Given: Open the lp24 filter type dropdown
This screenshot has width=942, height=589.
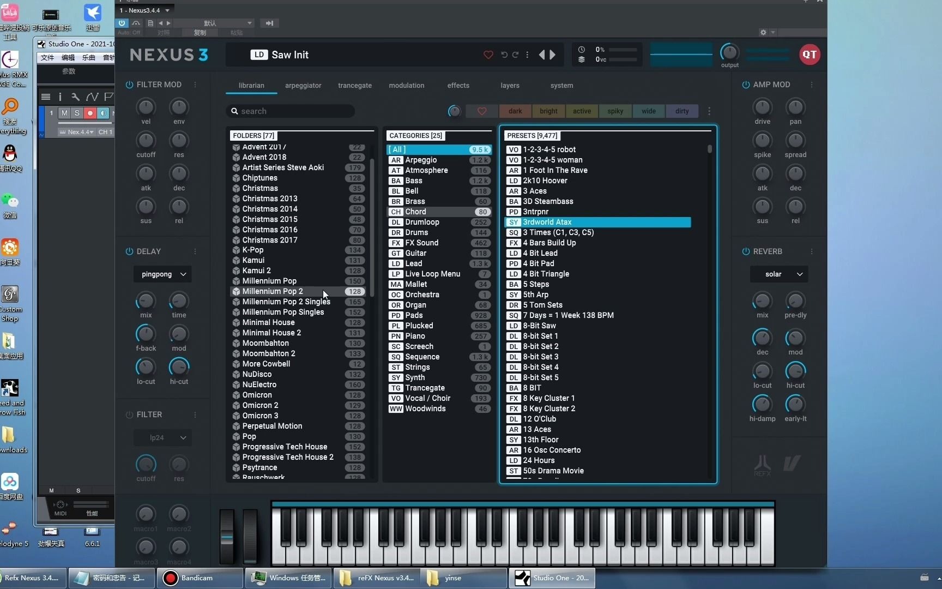Looking at the screenshot, I should [162, 437].
